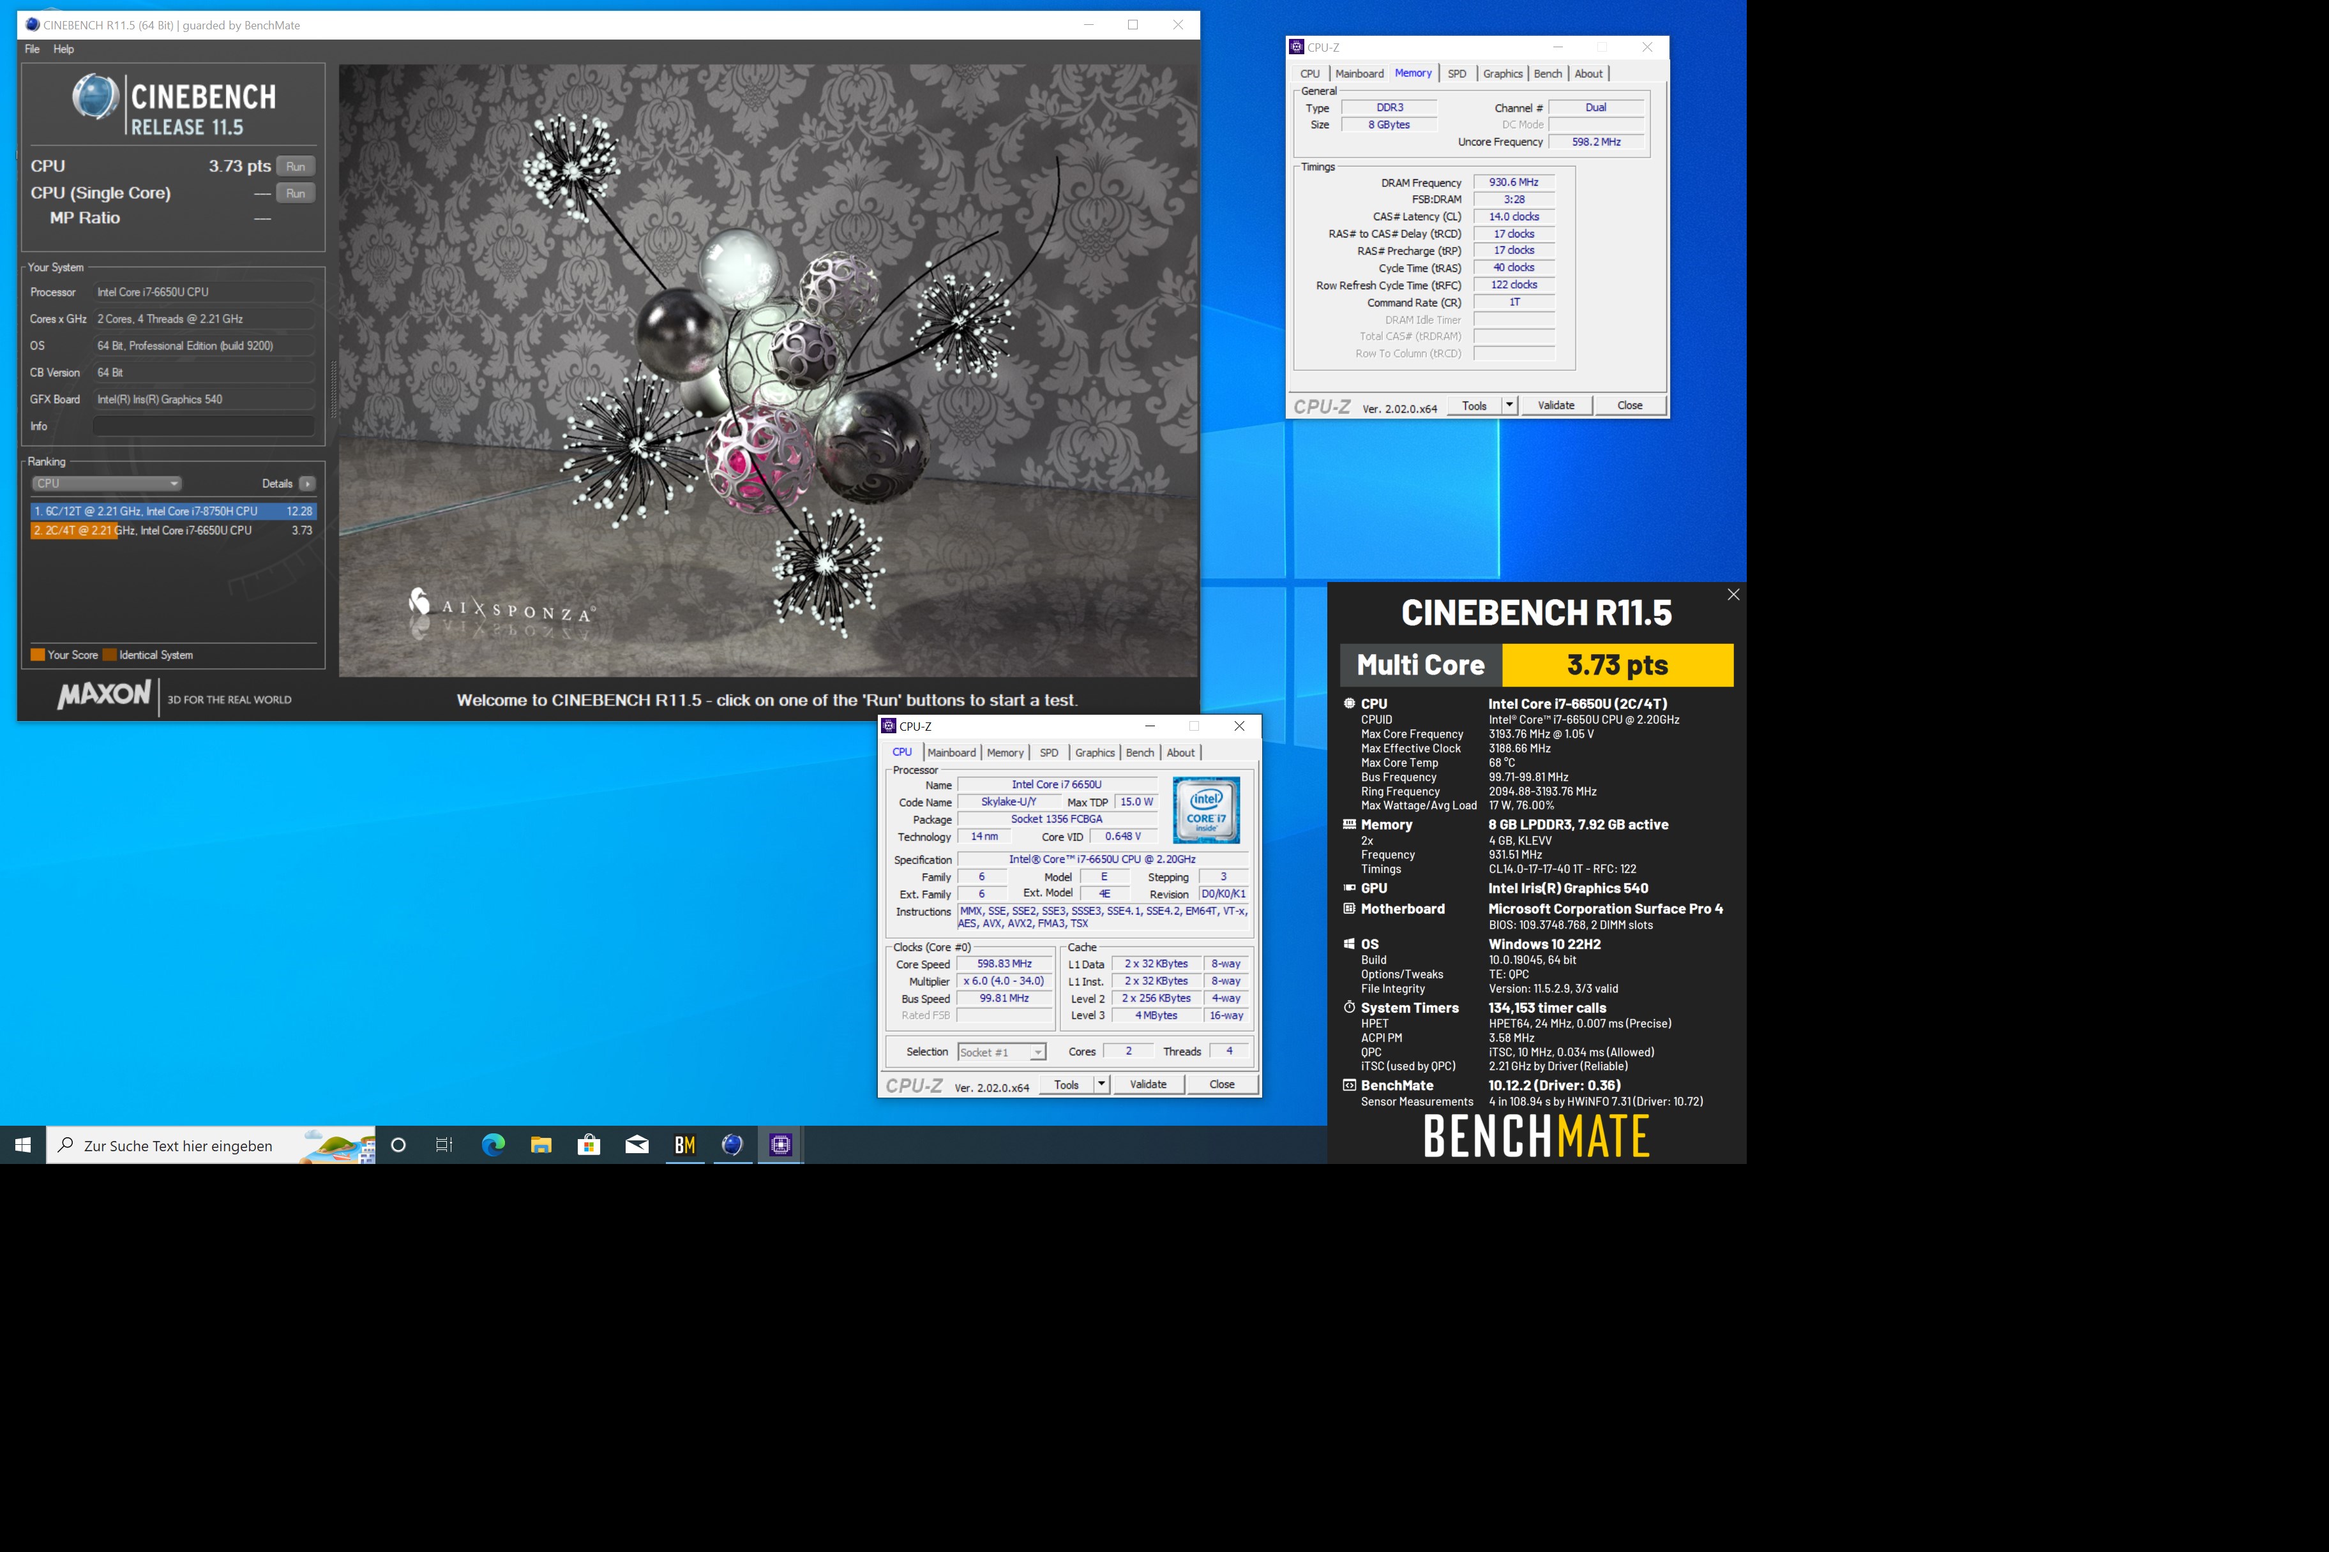Open About tab in lower CPU-Z window
This screenshot has width=2329, height=1552.
tap(1180, 752)
